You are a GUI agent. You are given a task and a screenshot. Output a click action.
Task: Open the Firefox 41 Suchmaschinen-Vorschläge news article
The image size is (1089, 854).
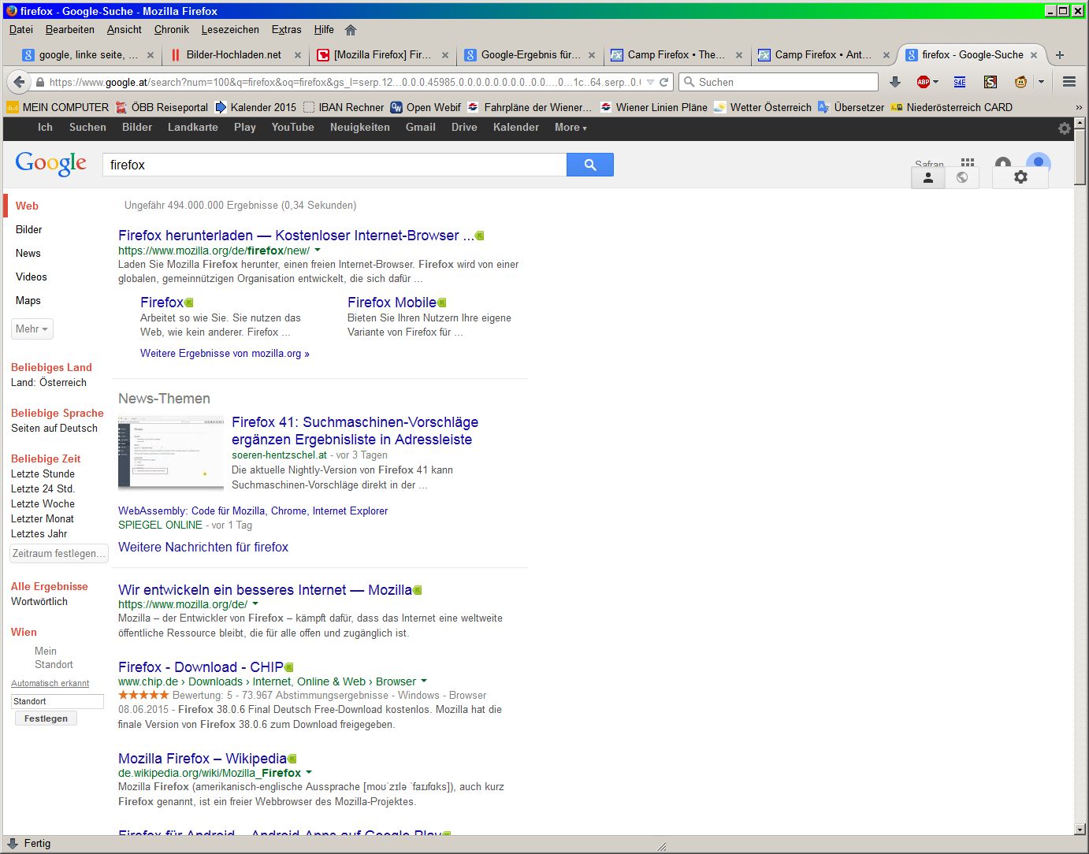pyautogui.click(x=355, y=431)
